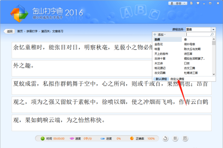Maximize the Kingsoft Typing window
This screenshot has width=223, height=148.
pos(210,3)
